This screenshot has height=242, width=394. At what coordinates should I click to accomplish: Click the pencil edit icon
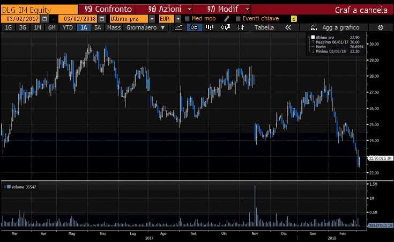(x=227, y=19)
